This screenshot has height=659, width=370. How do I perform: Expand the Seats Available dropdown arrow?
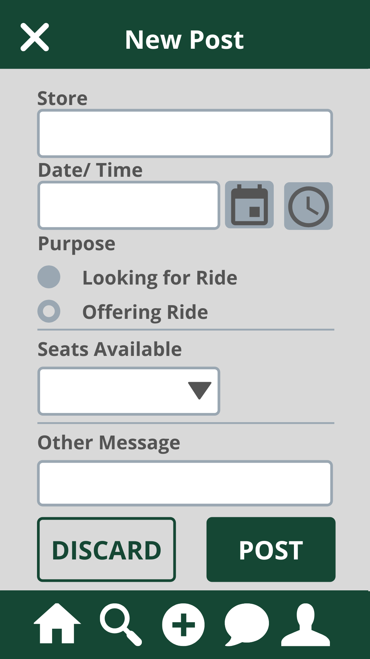pos(200,391)
